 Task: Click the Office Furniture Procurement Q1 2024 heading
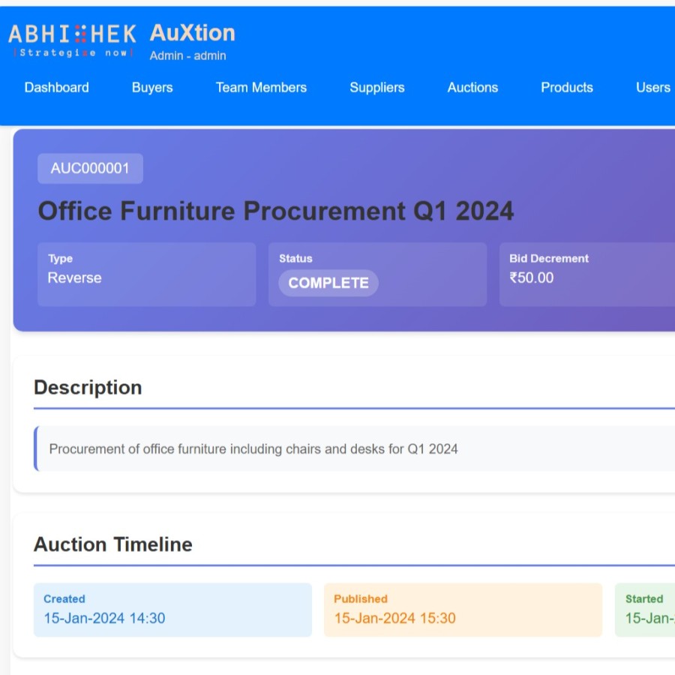click(276, 211)
